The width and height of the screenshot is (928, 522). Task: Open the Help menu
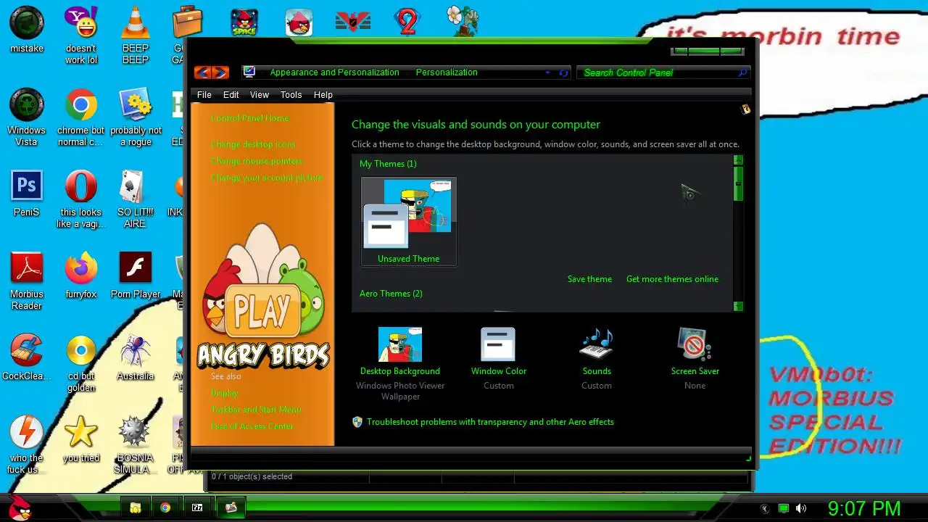(x=323, y=95)
